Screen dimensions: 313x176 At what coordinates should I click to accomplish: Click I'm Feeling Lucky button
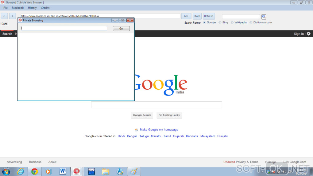click(x=169, y=115)
